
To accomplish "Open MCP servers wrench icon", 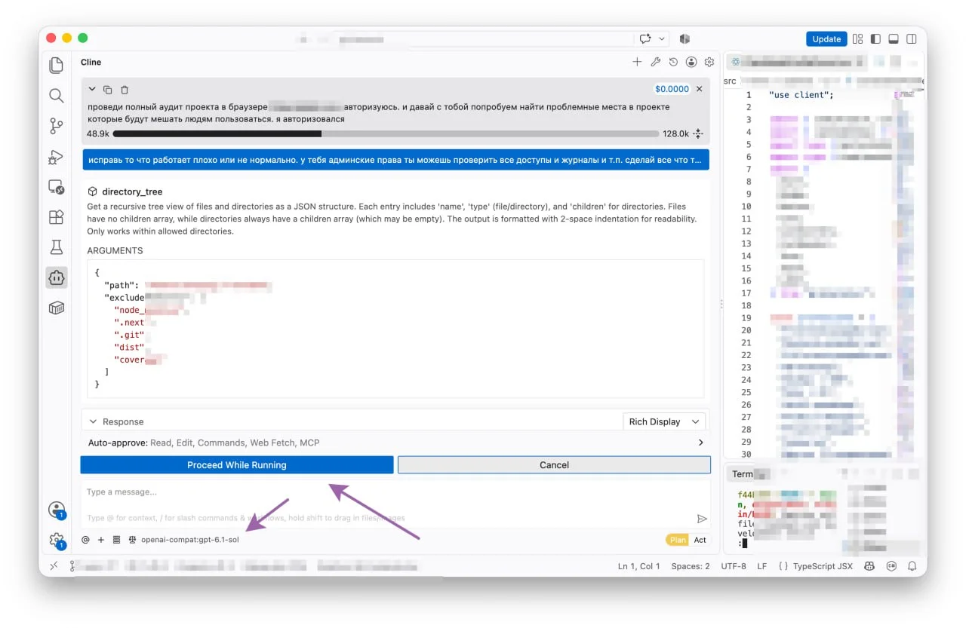I will (655, 62).
